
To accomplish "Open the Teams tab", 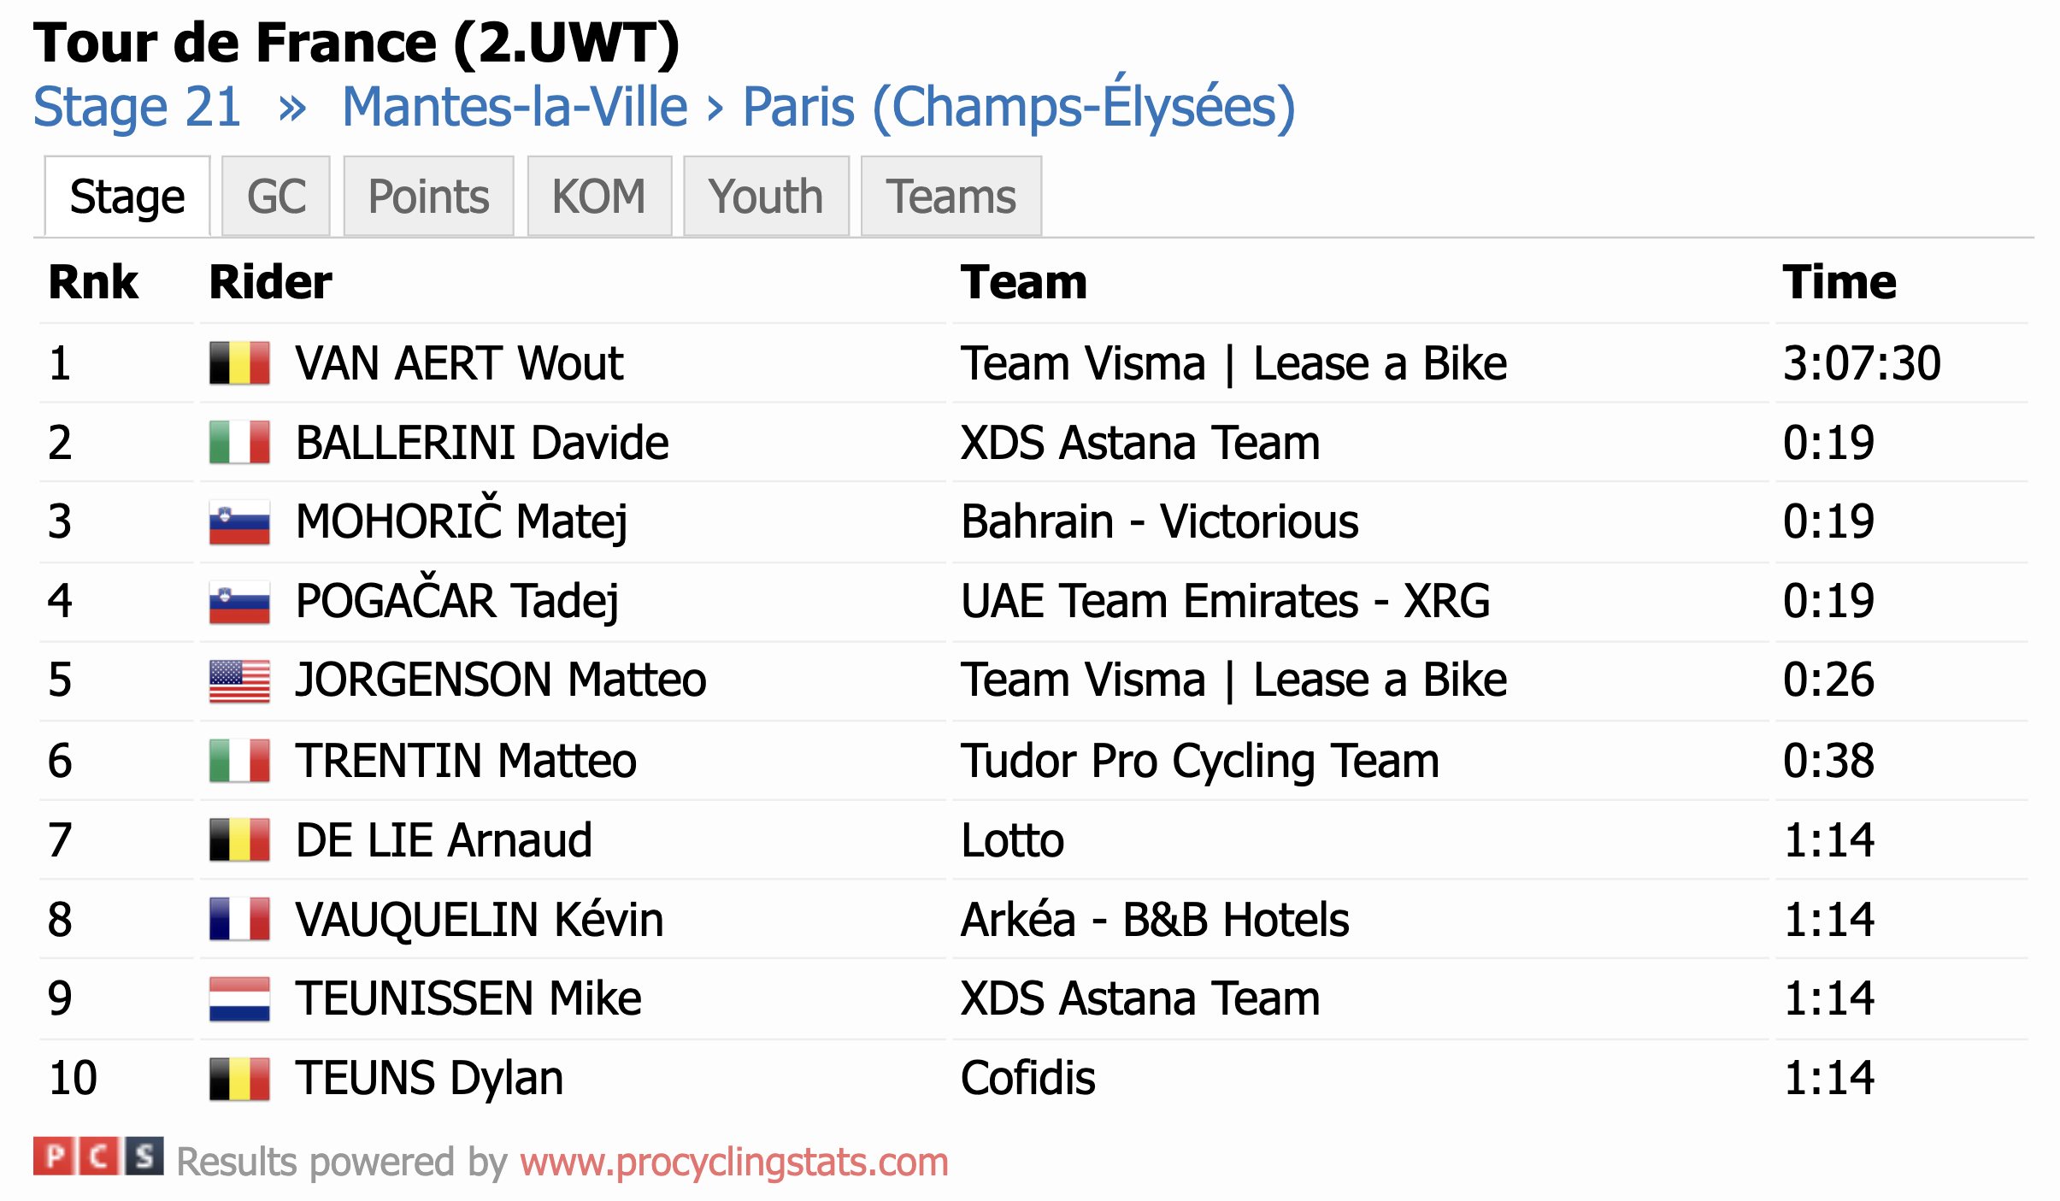I will tap(951, 196).
